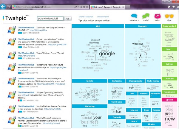
Task: Click word 'business' in Marketing cloud
Action: coord(90,122)
